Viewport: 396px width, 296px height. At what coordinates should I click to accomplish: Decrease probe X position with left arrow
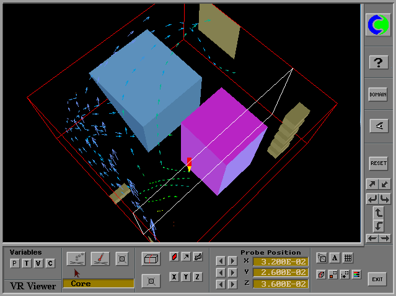click(x=220, y=261)
